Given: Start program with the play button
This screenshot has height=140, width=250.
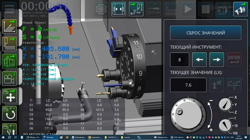Looking at the screenshot, I should (188, 9).
